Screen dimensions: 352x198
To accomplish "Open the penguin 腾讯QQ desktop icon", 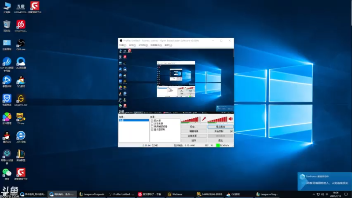I will 7,137.
